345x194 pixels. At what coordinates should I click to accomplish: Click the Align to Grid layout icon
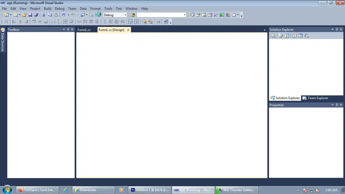(x=6, y=22)
